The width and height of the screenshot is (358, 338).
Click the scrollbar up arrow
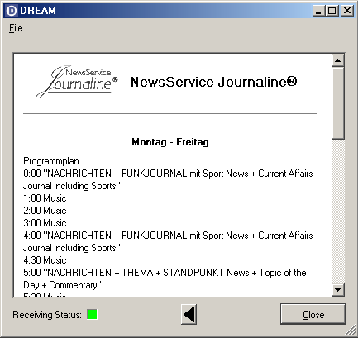click(x=338, y=60)
